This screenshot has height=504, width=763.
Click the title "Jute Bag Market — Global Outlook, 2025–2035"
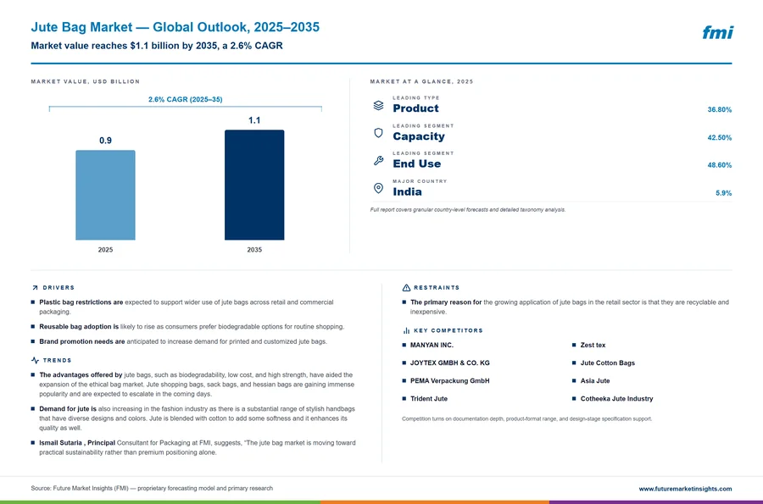pos(175,27)
